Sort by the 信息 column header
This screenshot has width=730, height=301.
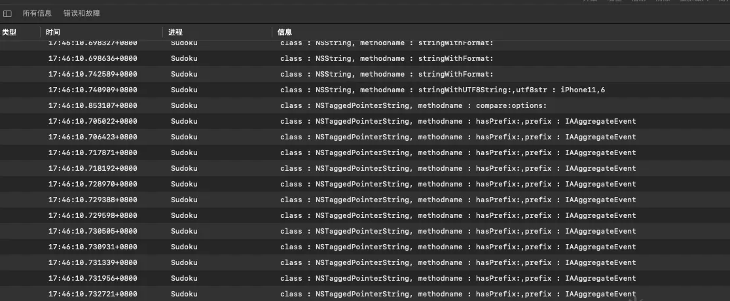click(x=284, y=32)
